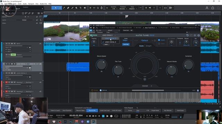222x124 pixels.
Task: Open the Help menu
Action: tap(50, 4)
